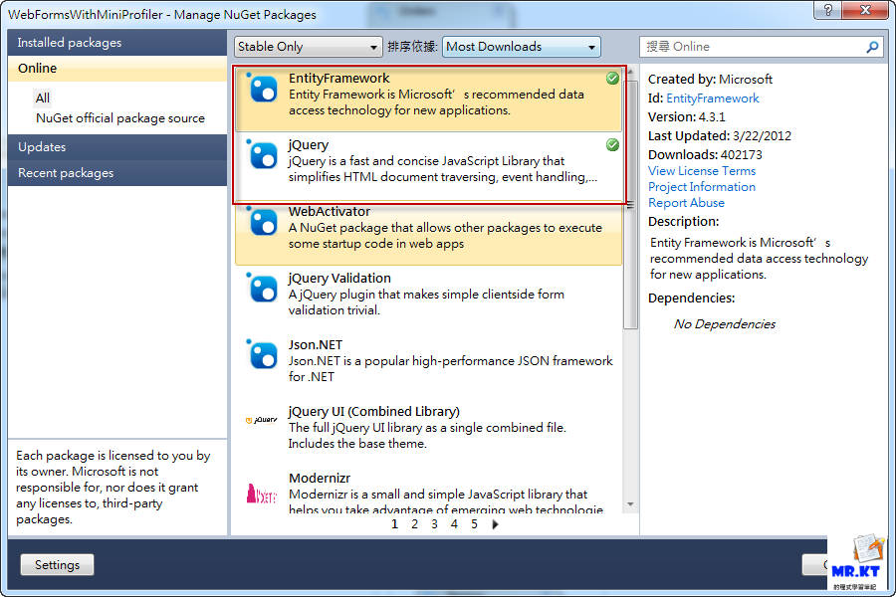Click the jQuery UI Combined Library logo
This screenshot has width=896, height=597.
261,421
